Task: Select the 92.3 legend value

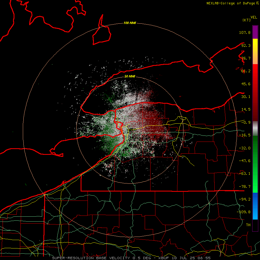Action: point(246,45)
